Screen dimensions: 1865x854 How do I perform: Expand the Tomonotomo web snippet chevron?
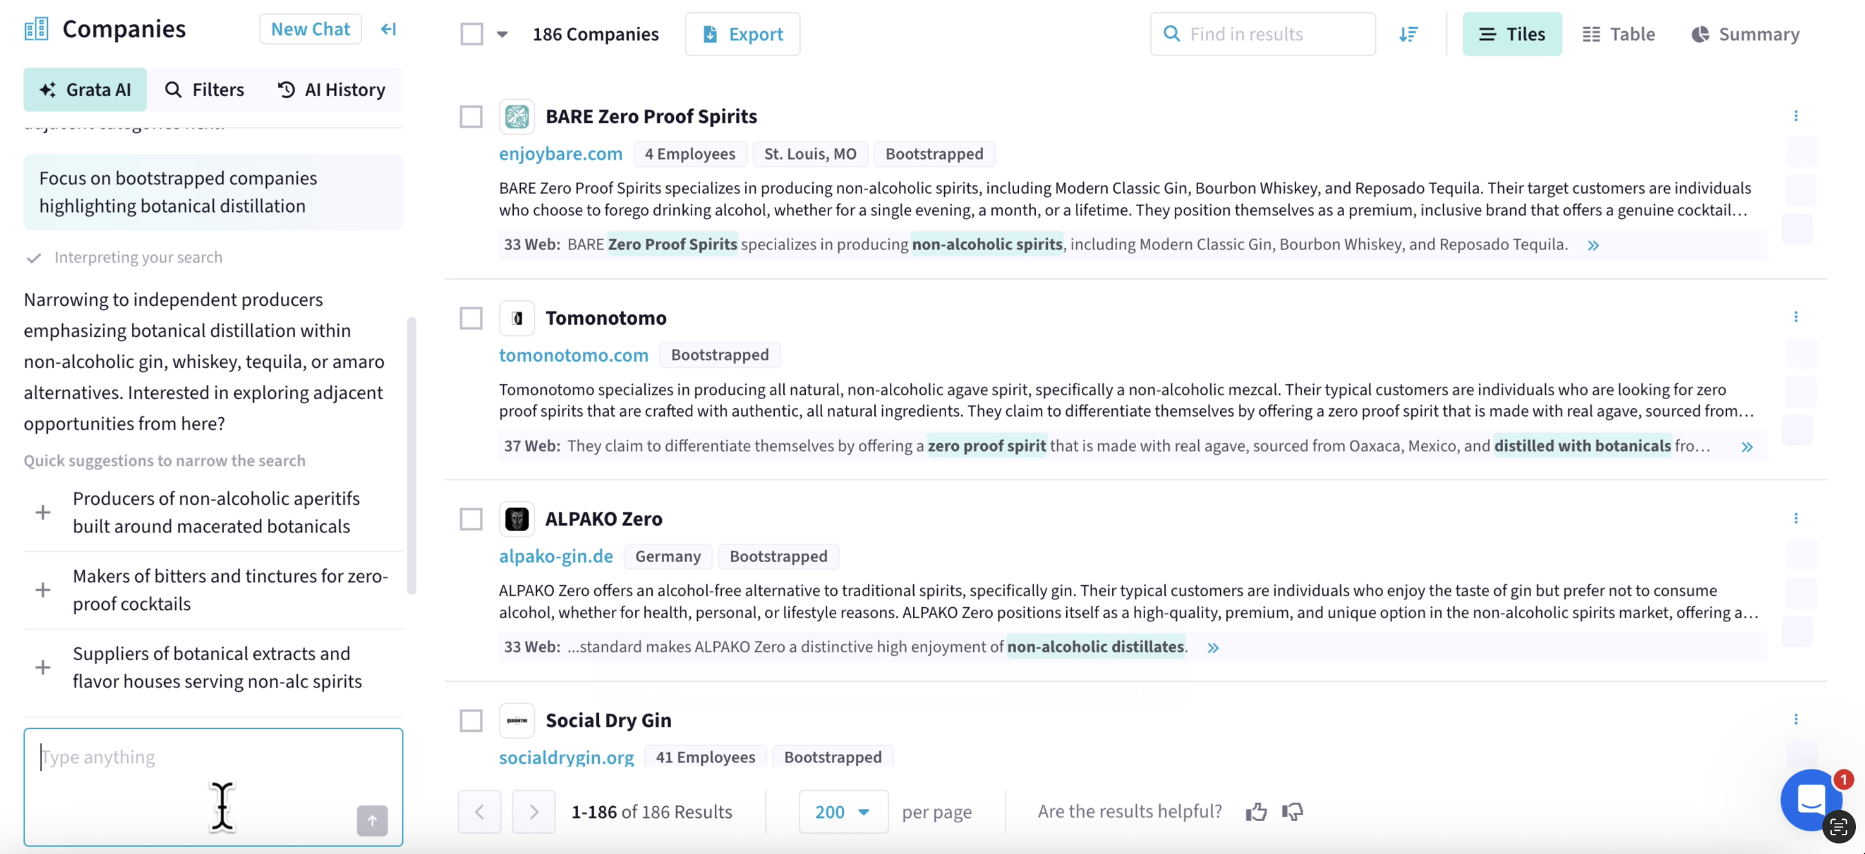1748,446
